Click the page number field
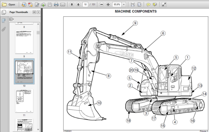 (85, 5)
